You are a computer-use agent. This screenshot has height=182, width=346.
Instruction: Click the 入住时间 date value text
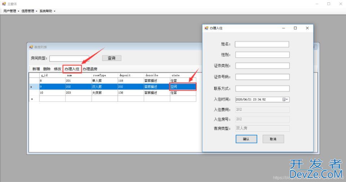(251, 99)
